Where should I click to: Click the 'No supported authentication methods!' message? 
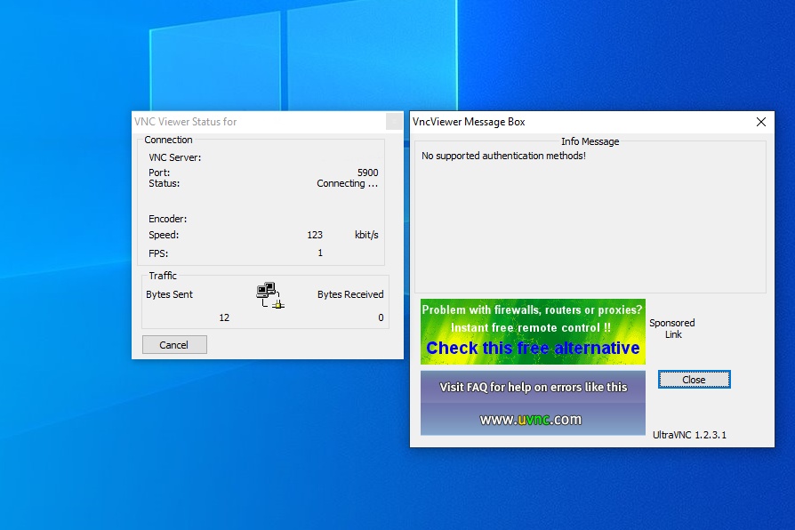pos(503,156)
